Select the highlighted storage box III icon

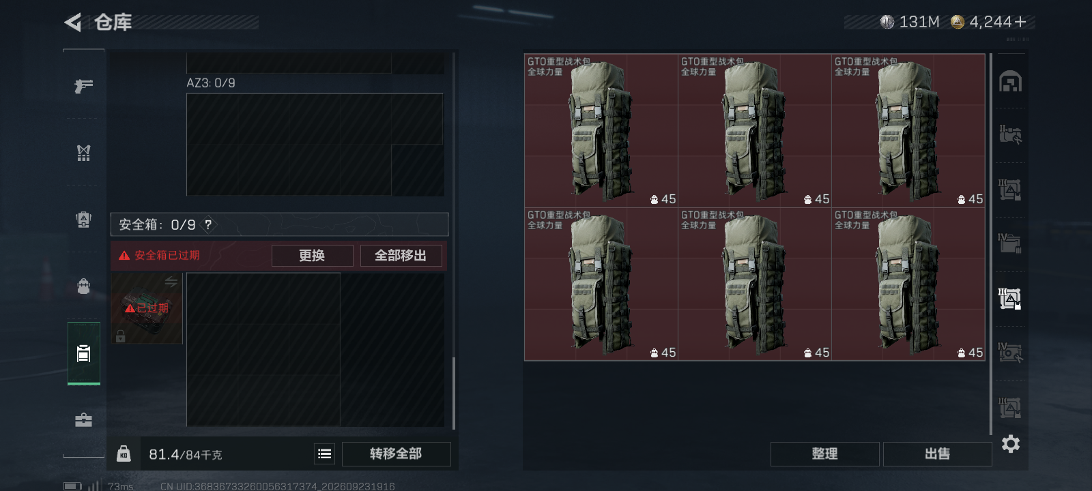tap(1010, 298)
